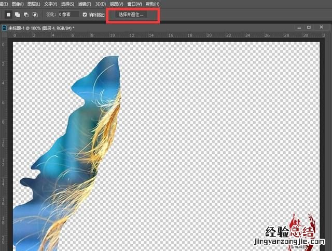Open the 帮助(H) menu
This screenshot has width=332, height=251.
coord(153,4)
